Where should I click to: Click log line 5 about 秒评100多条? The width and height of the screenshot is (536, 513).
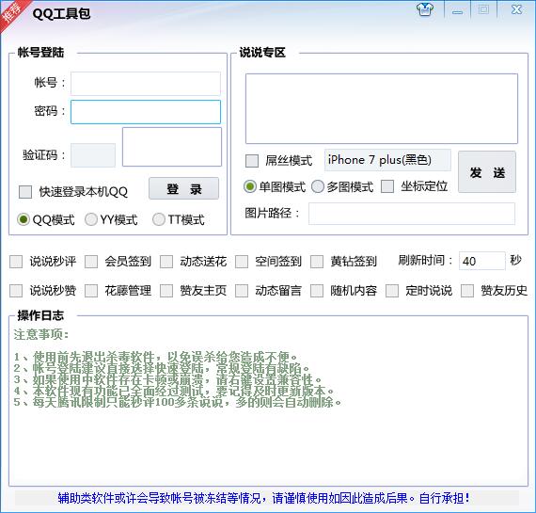click(178, 402)
